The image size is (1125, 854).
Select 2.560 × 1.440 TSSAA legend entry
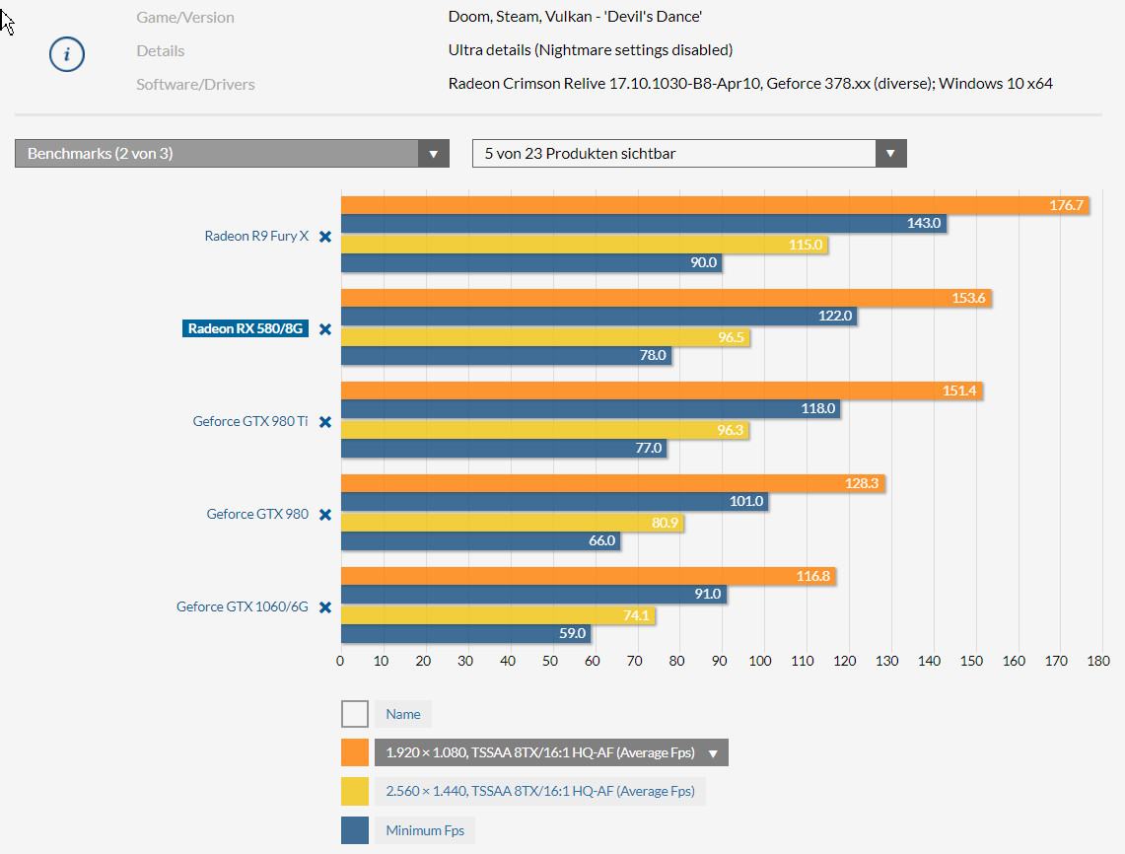click(540, 791)
